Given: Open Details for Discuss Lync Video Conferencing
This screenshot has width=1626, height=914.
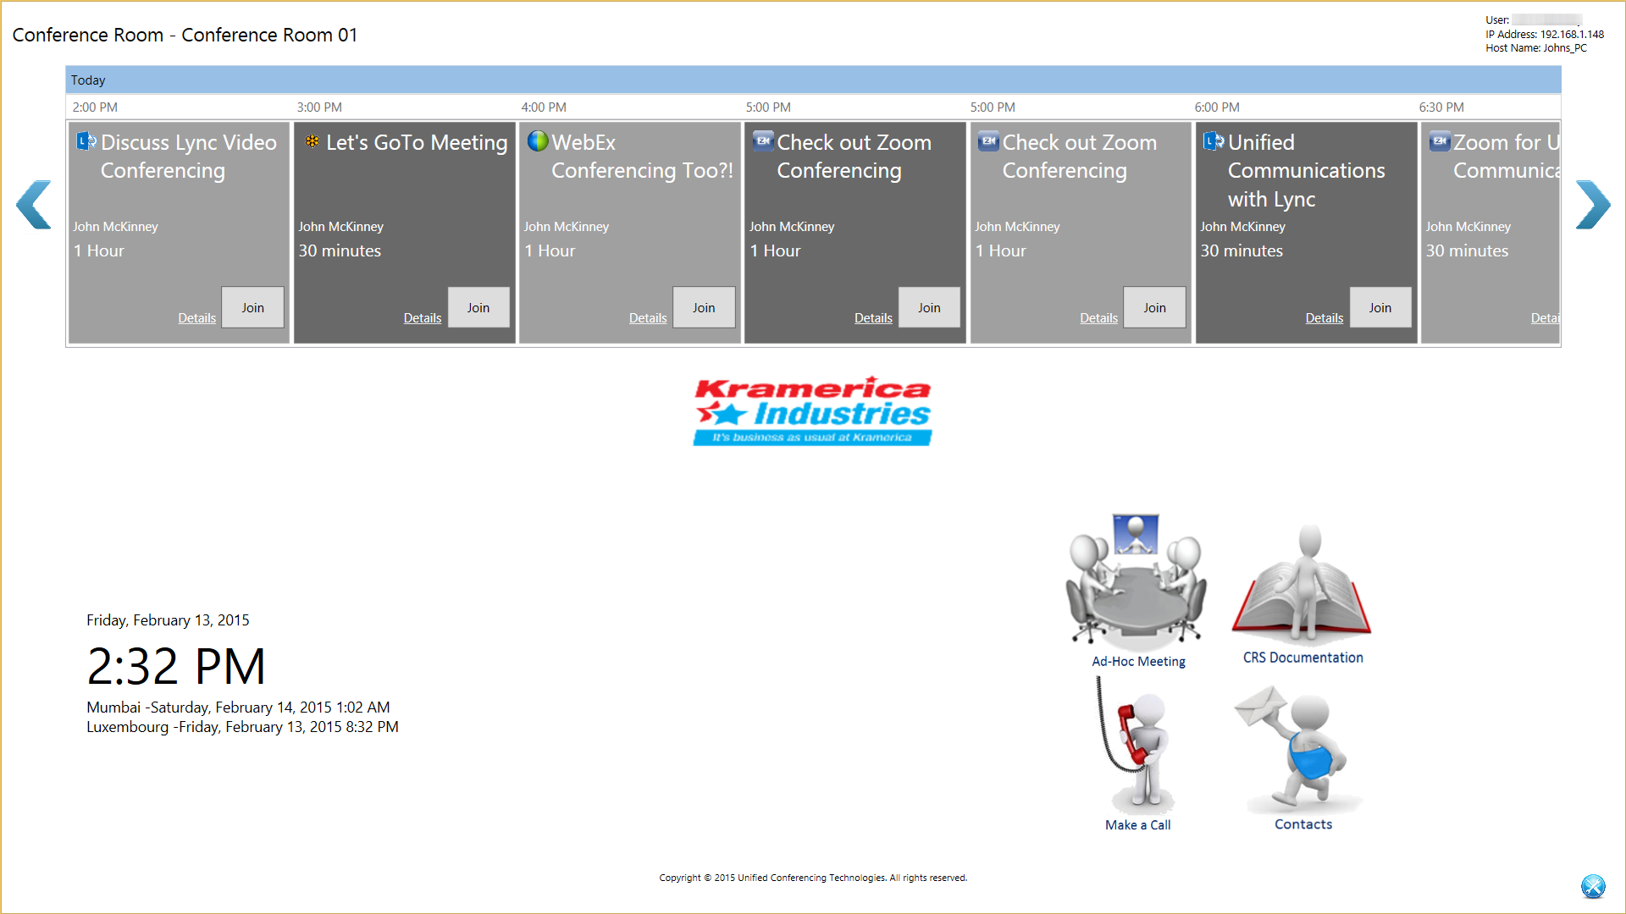Looking at the screenshot, I should (x=196, y=318).
